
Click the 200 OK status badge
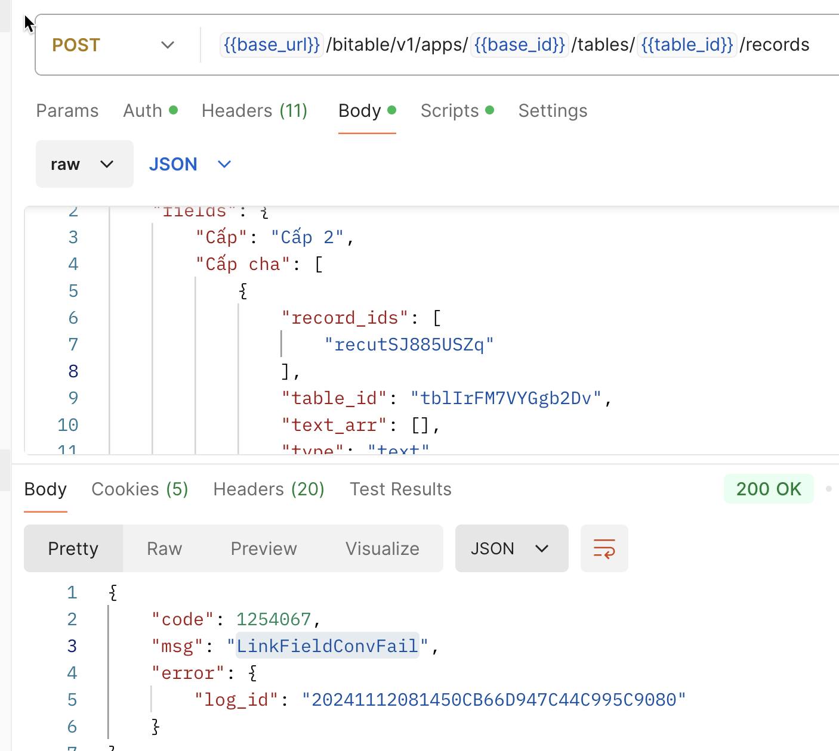click(x=769, y=489)
